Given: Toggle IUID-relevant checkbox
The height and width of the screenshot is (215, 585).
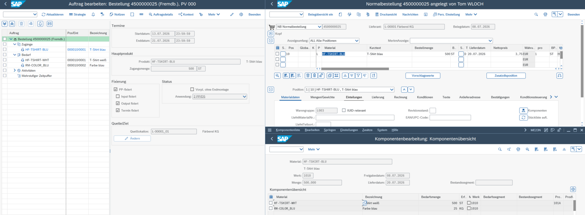Looking at the screenshot, I should point(344,110).
